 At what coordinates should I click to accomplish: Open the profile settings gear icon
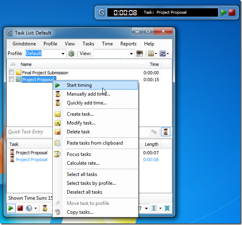pos(71,53)
